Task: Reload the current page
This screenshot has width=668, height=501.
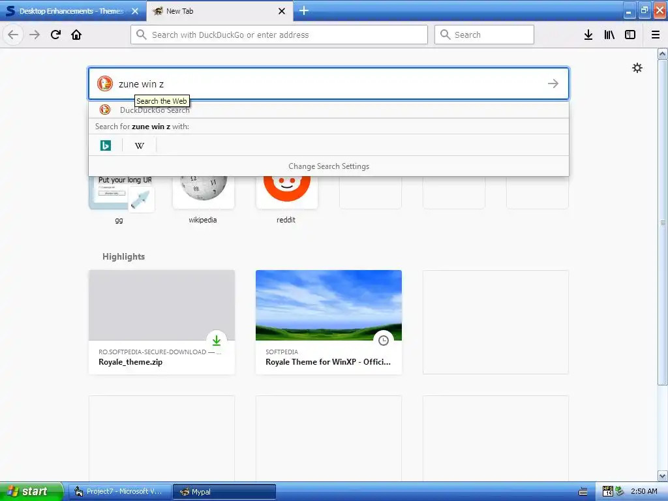Action: tap(55, 35)
